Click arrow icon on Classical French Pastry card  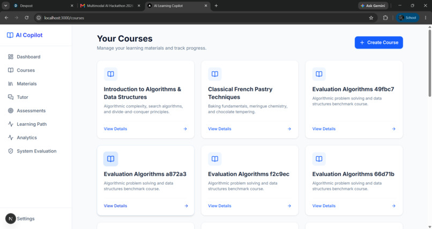(x=289, y=128)
